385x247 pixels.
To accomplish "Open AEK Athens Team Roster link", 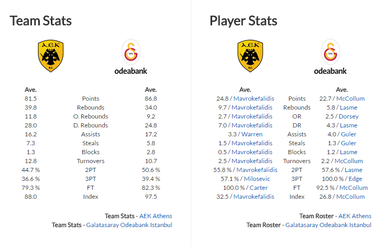I will click(355, 216).
